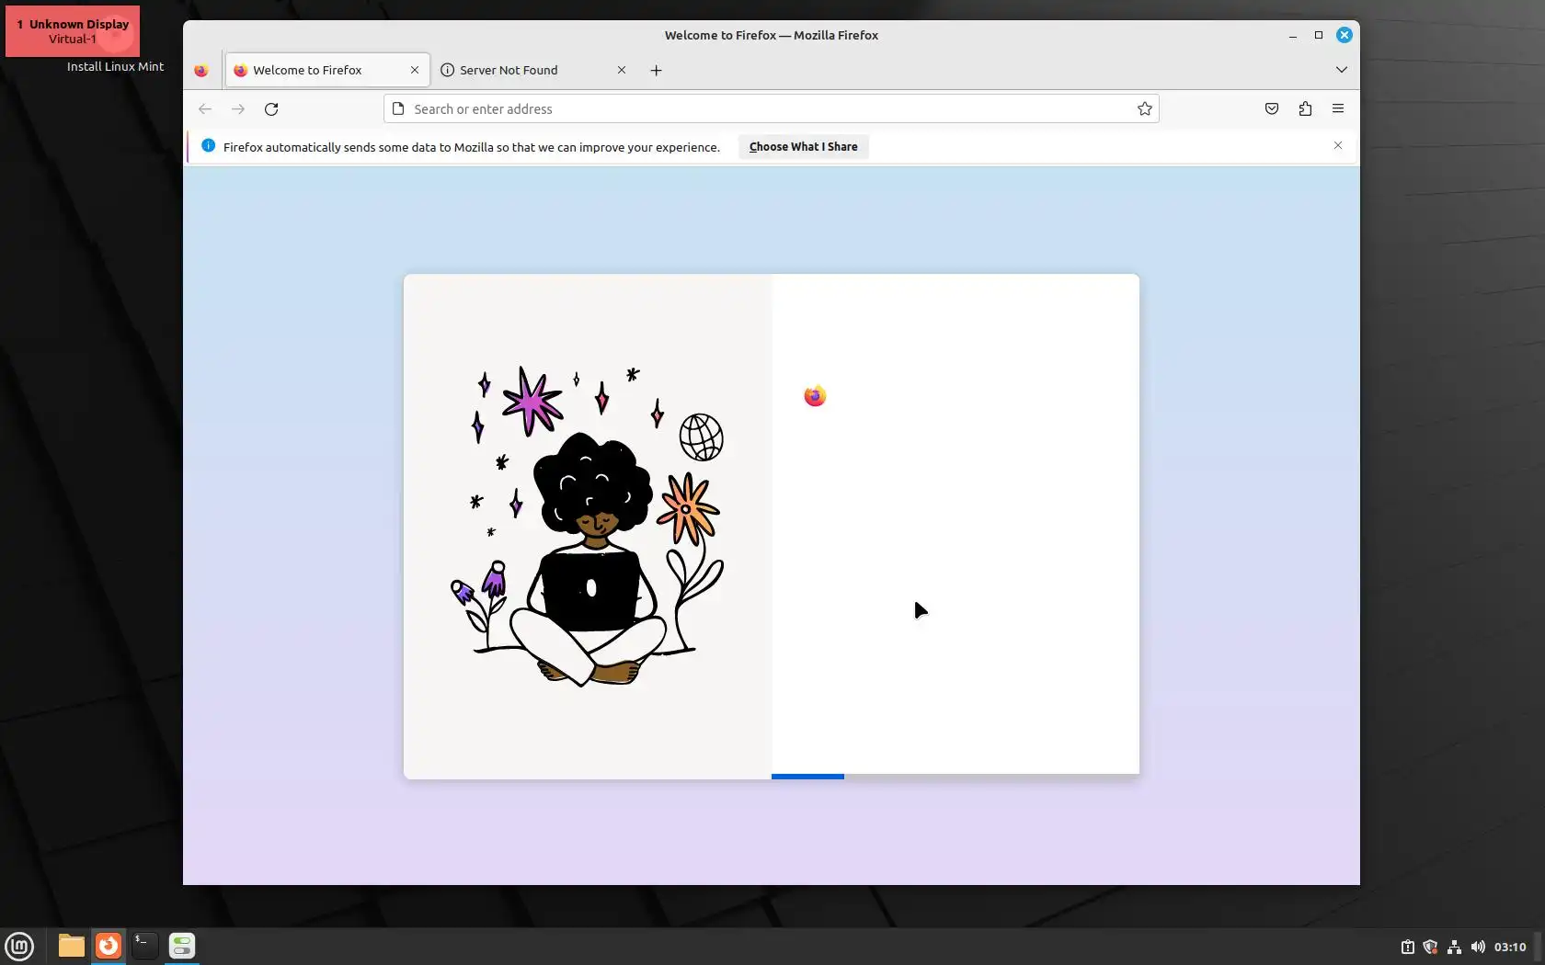Click the info icon in notification bar

tap(208, 146)
